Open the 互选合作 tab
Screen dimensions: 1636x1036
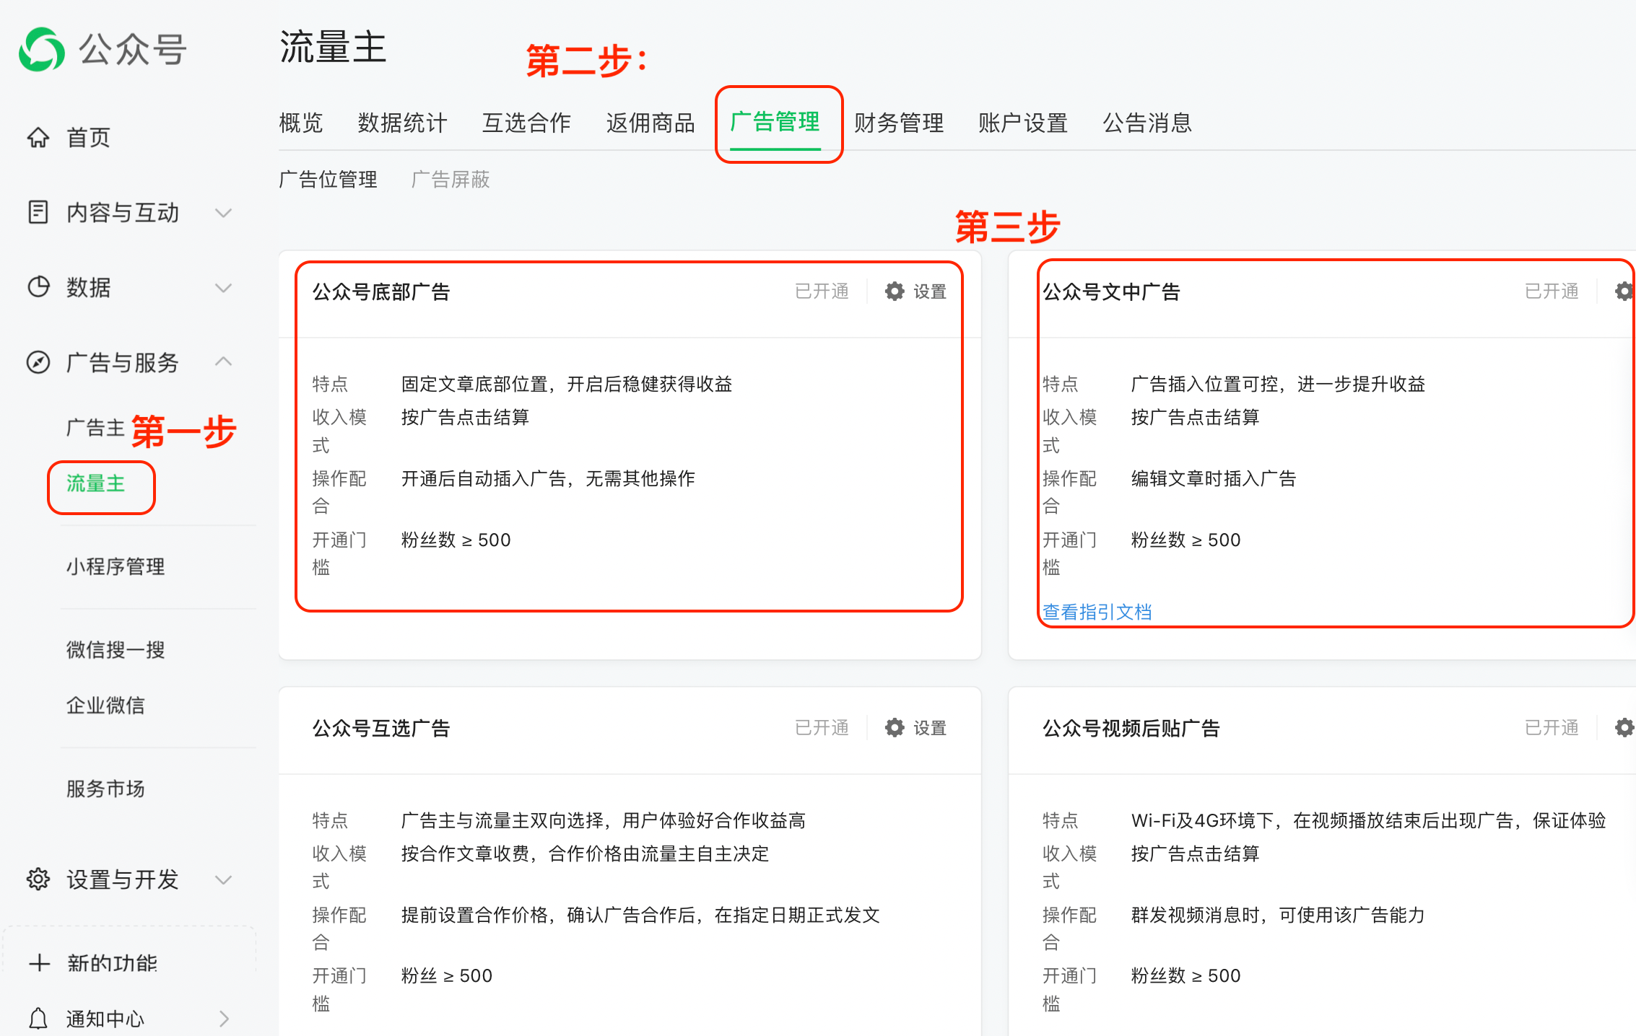(526, 123)
